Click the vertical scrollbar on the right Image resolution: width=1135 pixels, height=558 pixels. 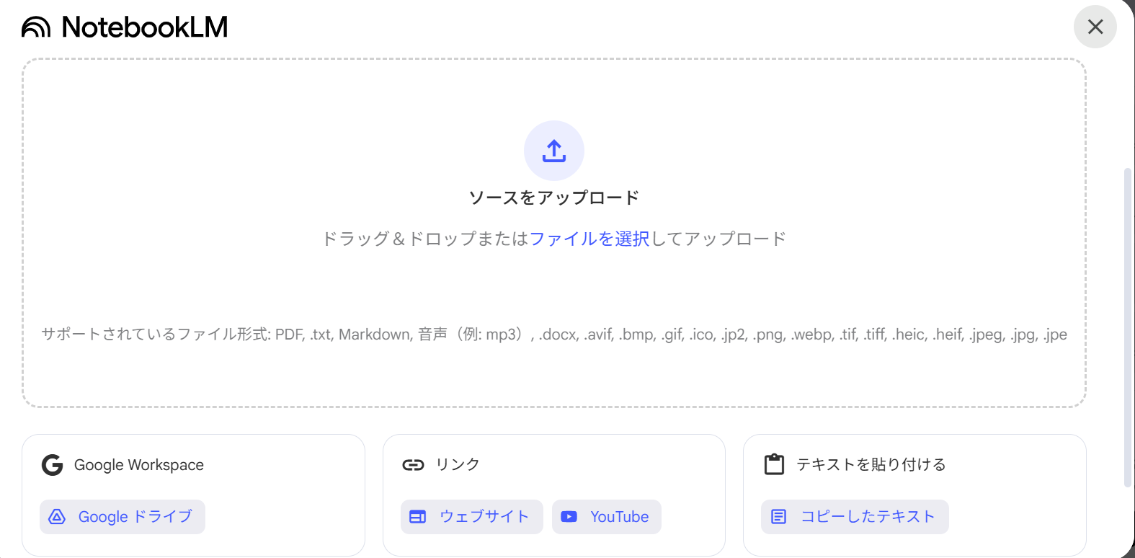click(x=1128, y=324)
